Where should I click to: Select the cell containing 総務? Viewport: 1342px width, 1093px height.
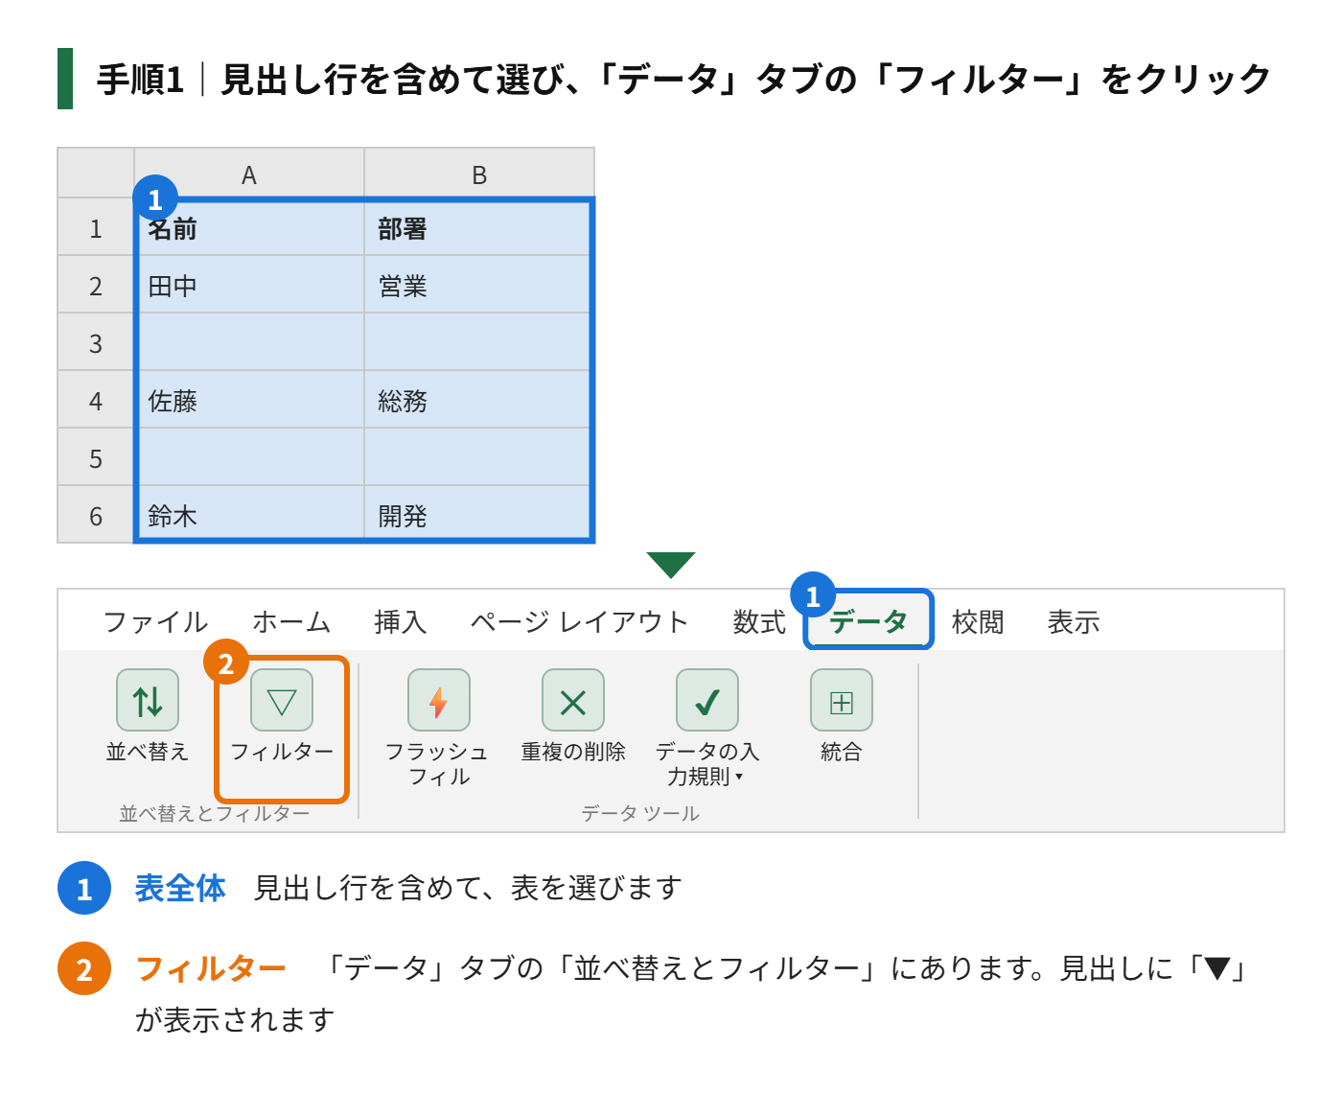pos(479,400)
